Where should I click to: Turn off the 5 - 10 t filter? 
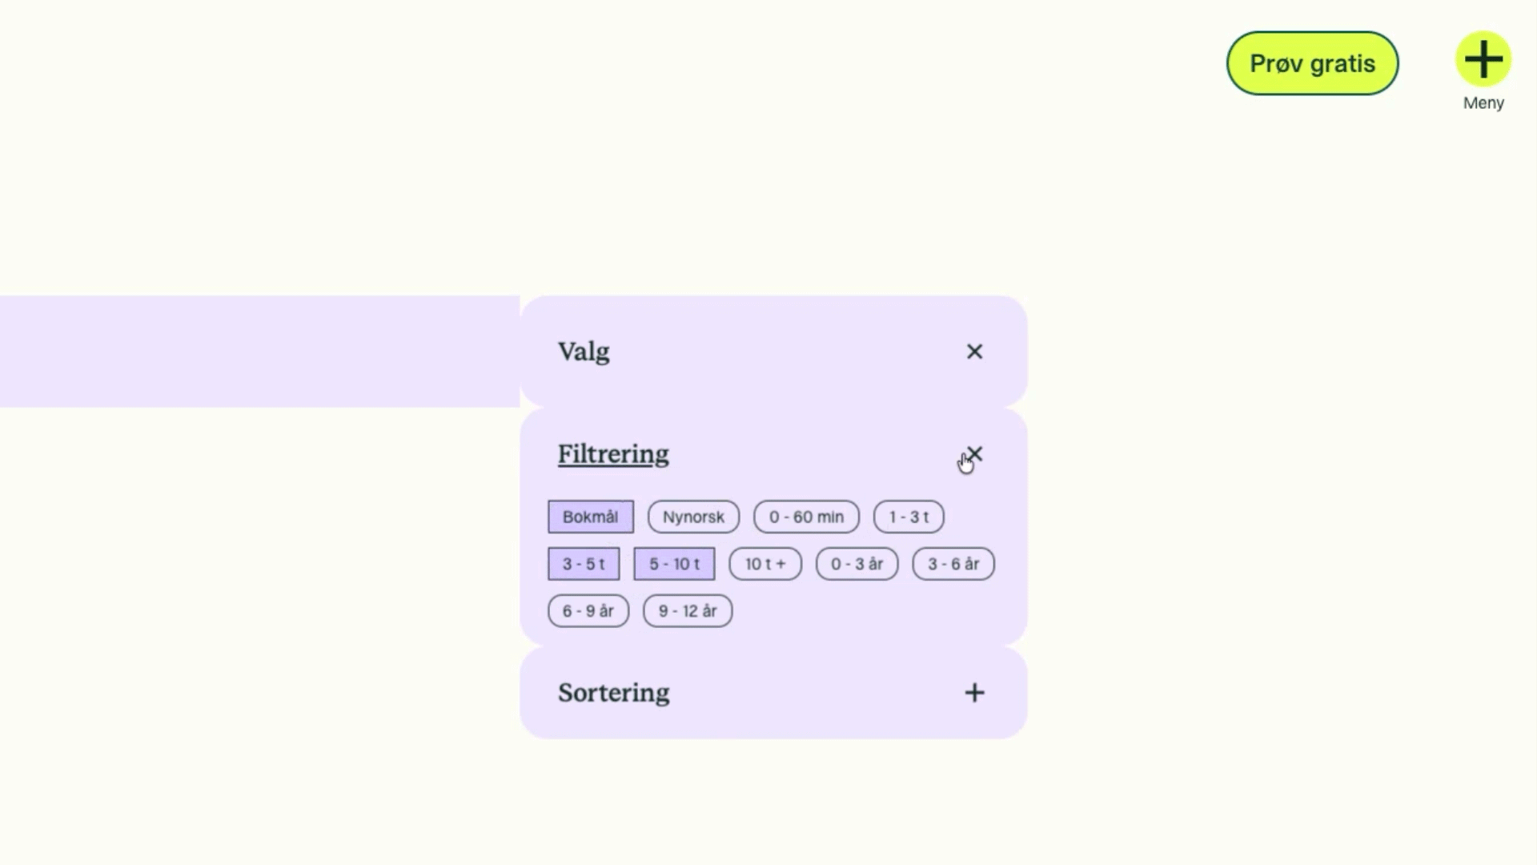pyautogui.click(x=674, y=564)
